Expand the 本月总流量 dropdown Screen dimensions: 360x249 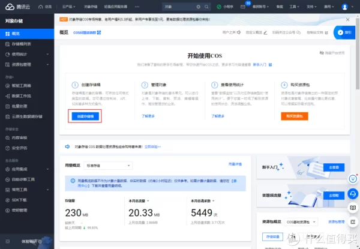click(139, 201)
